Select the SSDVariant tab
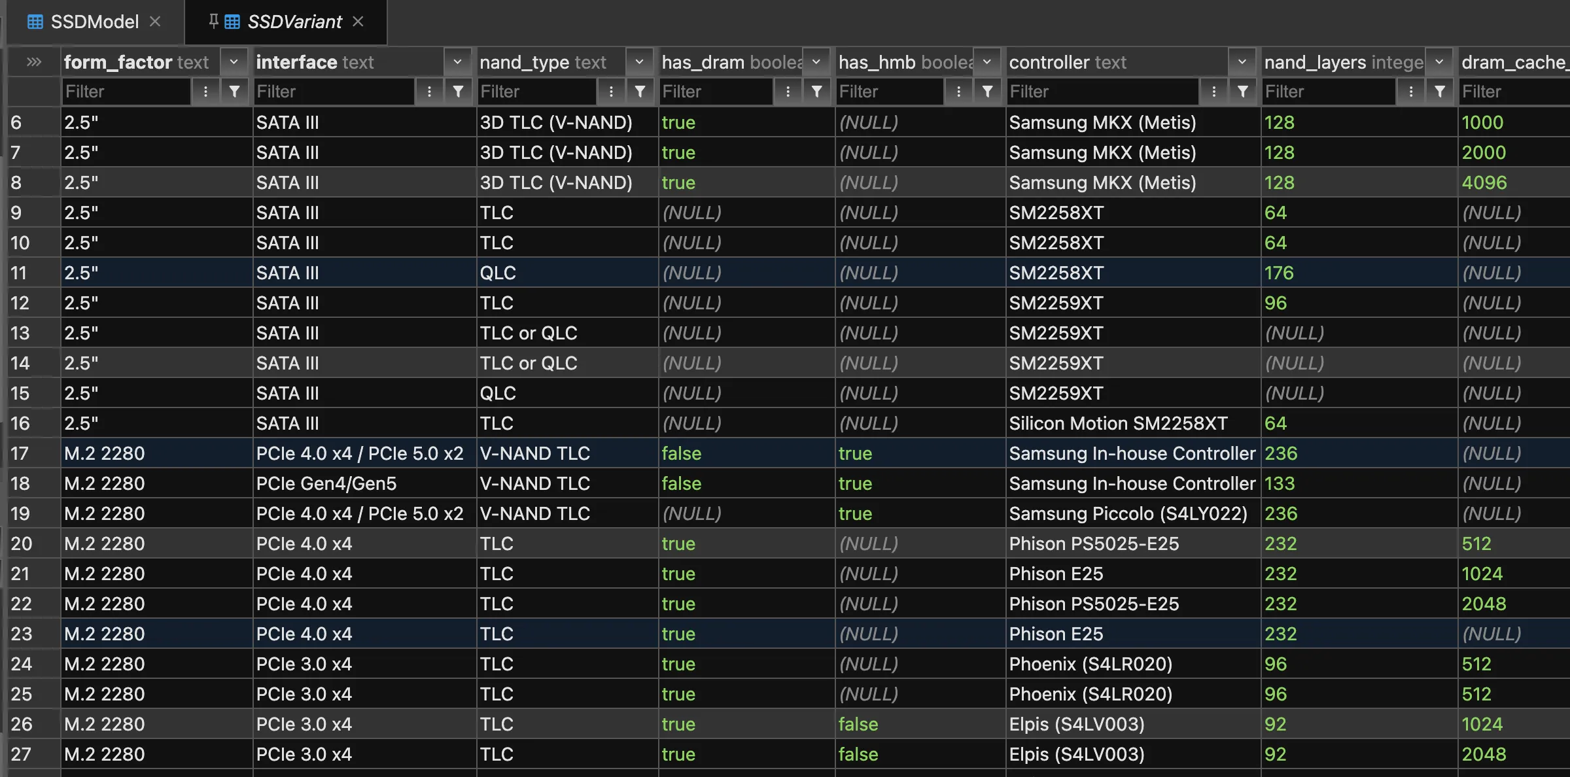This screenshot has height=777, width=1570. pyautogui.click(x=294, y=22)
